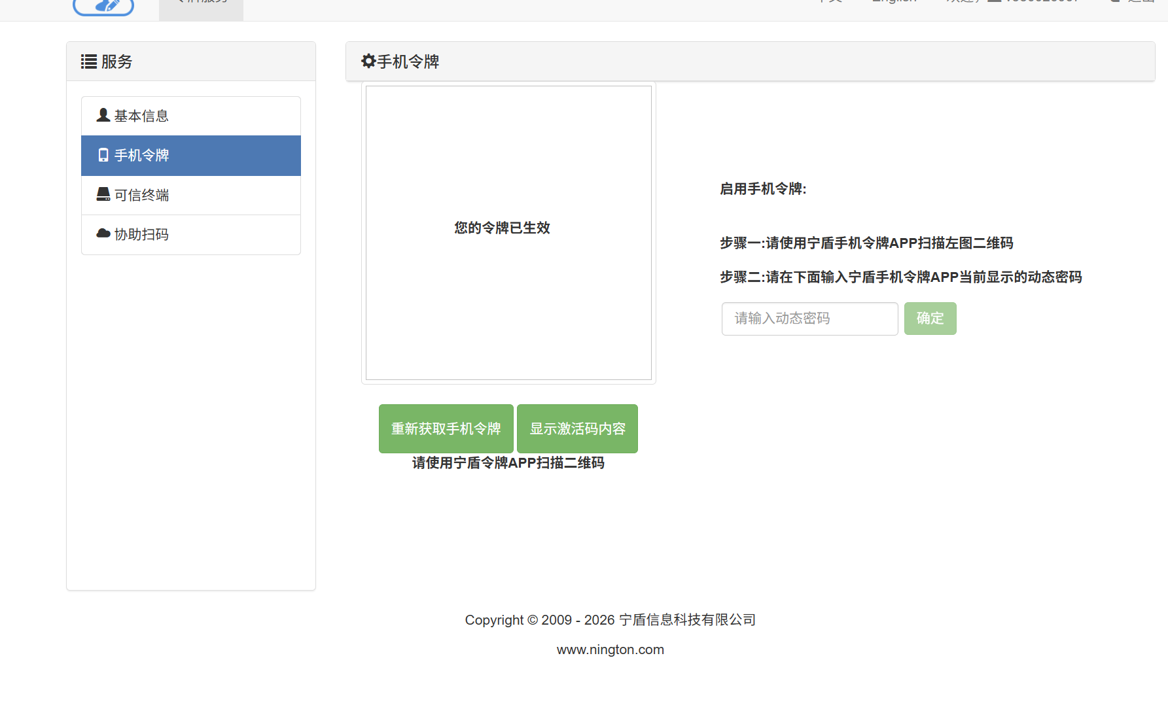Click the 启用手机令牌: label
The image size is (1168, 711).
pos(763,189)
